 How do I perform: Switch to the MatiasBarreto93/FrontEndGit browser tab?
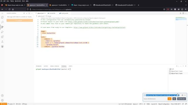coord(125,5)
